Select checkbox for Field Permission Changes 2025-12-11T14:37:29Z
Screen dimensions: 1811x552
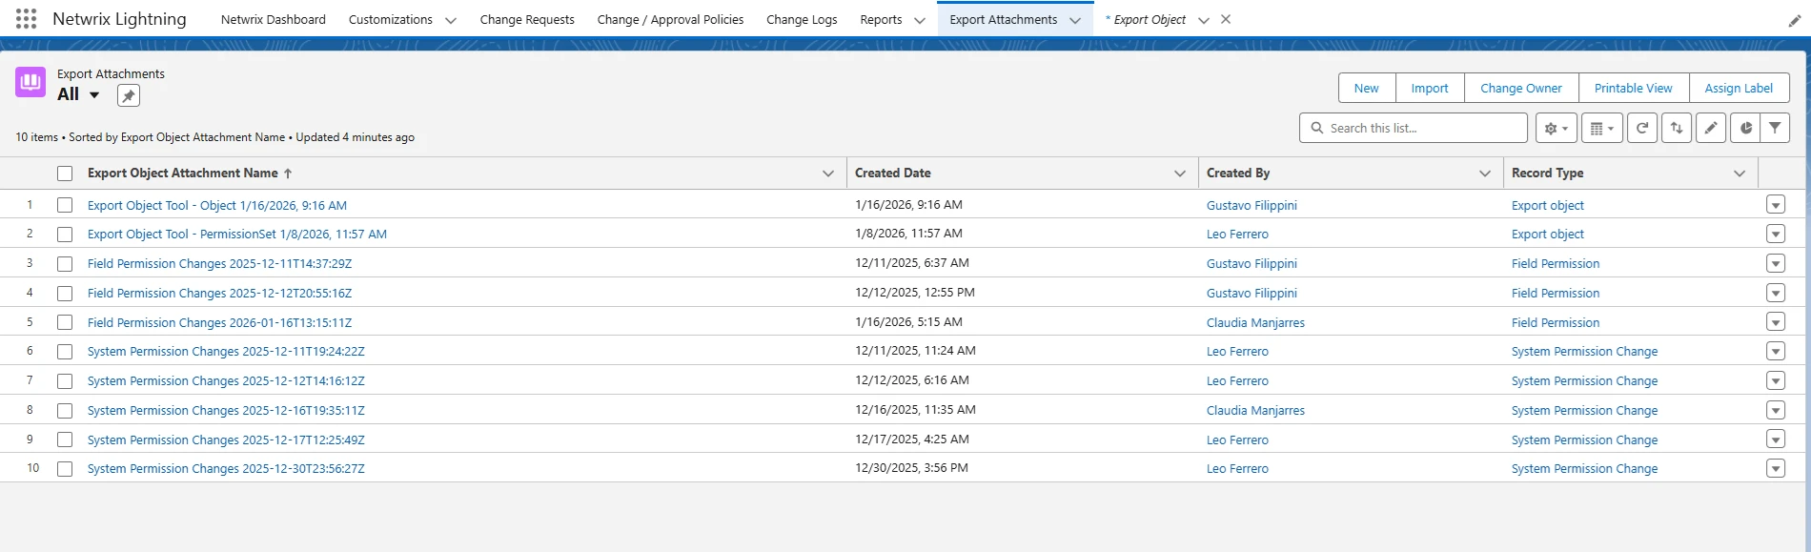[65, 264]
